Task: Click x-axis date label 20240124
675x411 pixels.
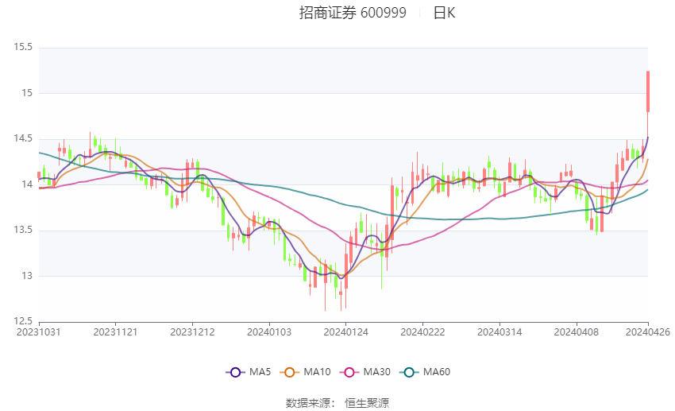Action: [x=345, y=332]
